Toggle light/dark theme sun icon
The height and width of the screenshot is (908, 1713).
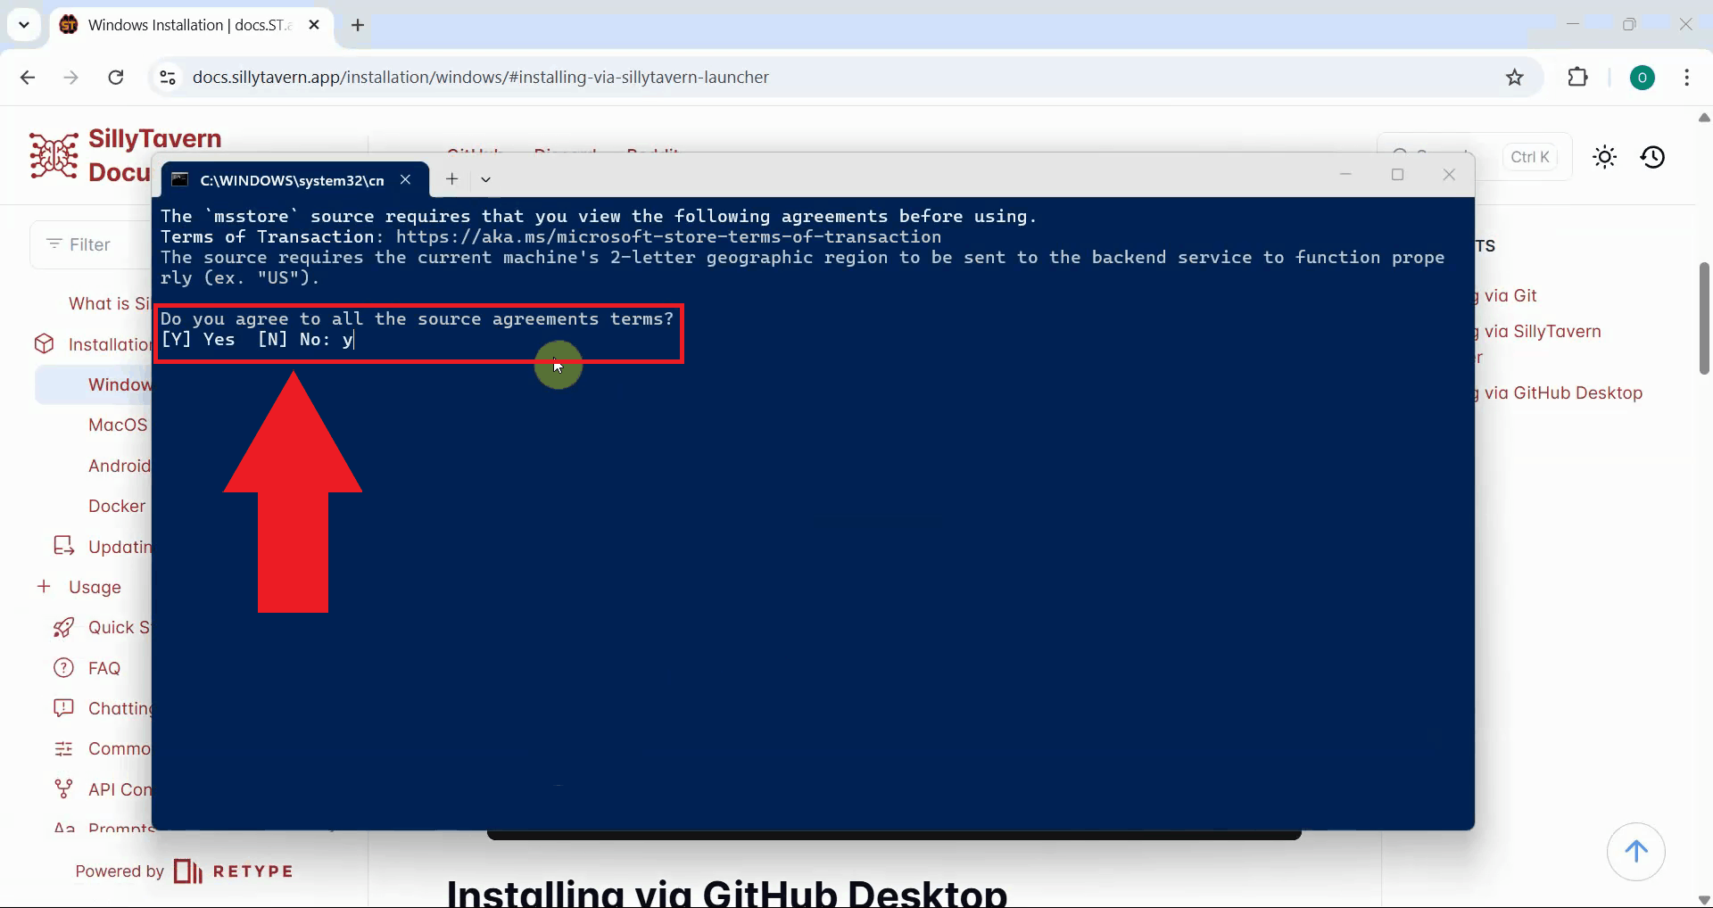1604,158
